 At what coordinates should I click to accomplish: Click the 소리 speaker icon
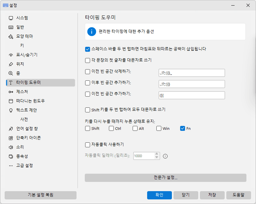pos(11,147)
